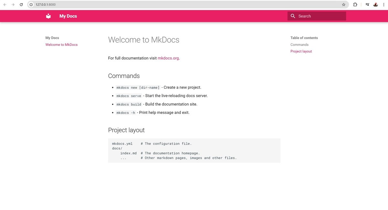This screenshot has height=210, width=388.
Task: Open the browser three-dot menu
Action: 383,5
